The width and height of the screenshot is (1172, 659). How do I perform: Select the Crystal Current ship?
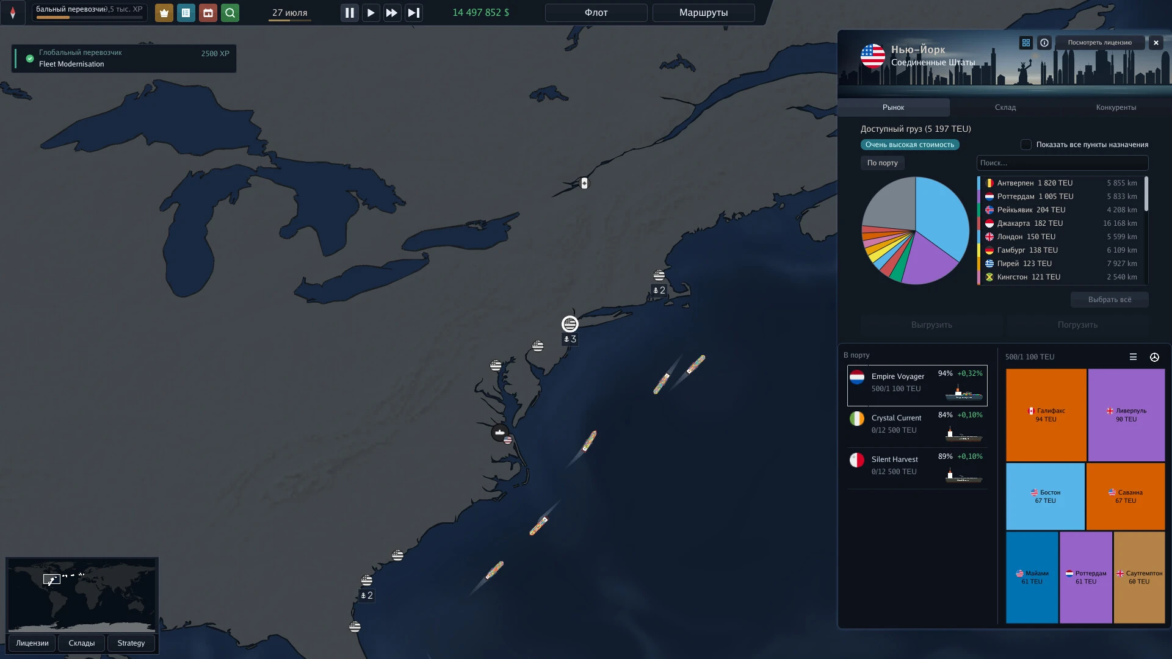click(x=917, y=427)
